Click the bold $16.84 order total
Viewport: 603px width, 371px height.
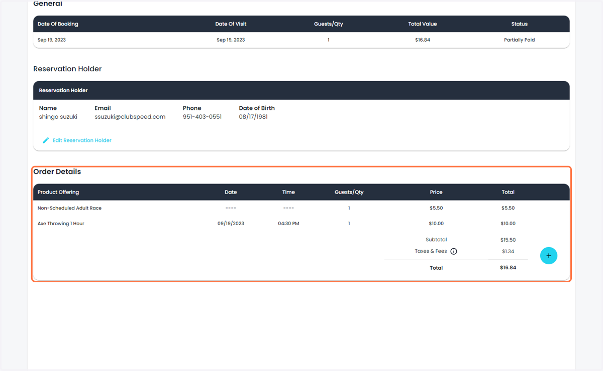click(x=508, y=268)
